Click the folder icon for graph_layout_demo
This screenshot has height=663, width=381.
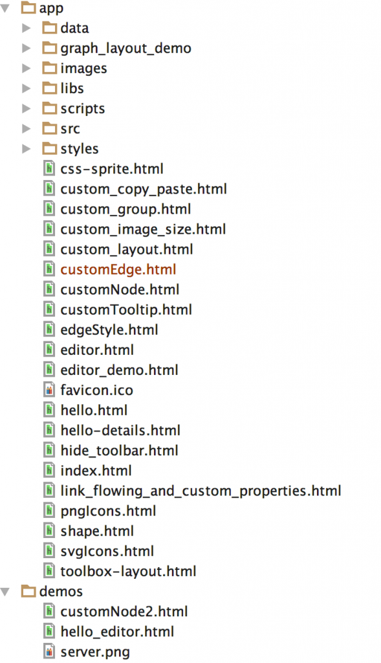tap(49, 48)
